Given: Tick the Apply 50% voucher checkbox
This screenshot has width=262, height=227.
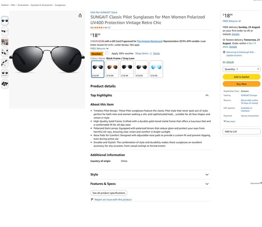Looking at the screenshot, I should tap(107, 53).
